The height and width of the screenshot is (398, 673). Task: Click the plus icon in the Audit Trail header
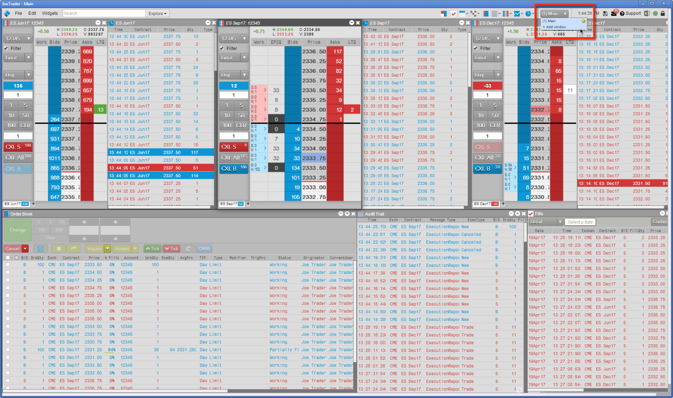[518, 214]
